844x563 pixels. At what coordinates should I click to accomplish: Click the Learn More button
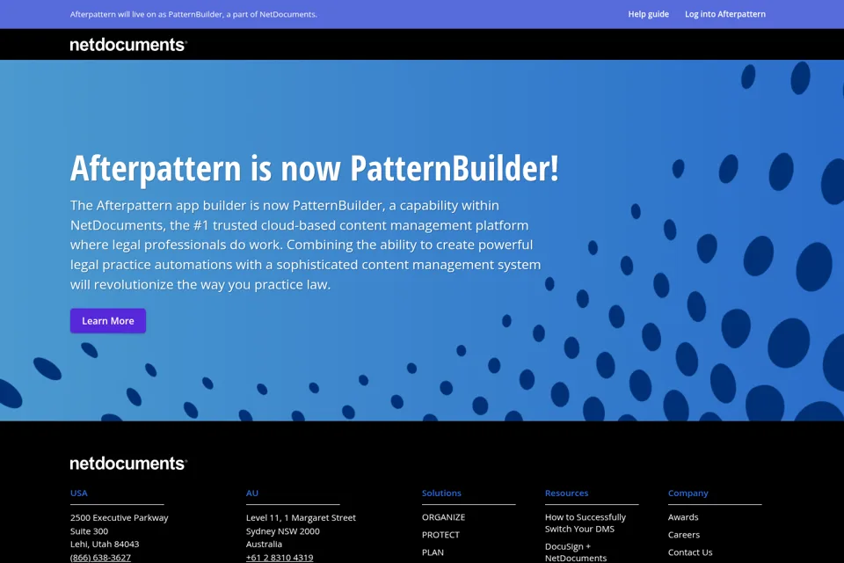tap(107, 320)
